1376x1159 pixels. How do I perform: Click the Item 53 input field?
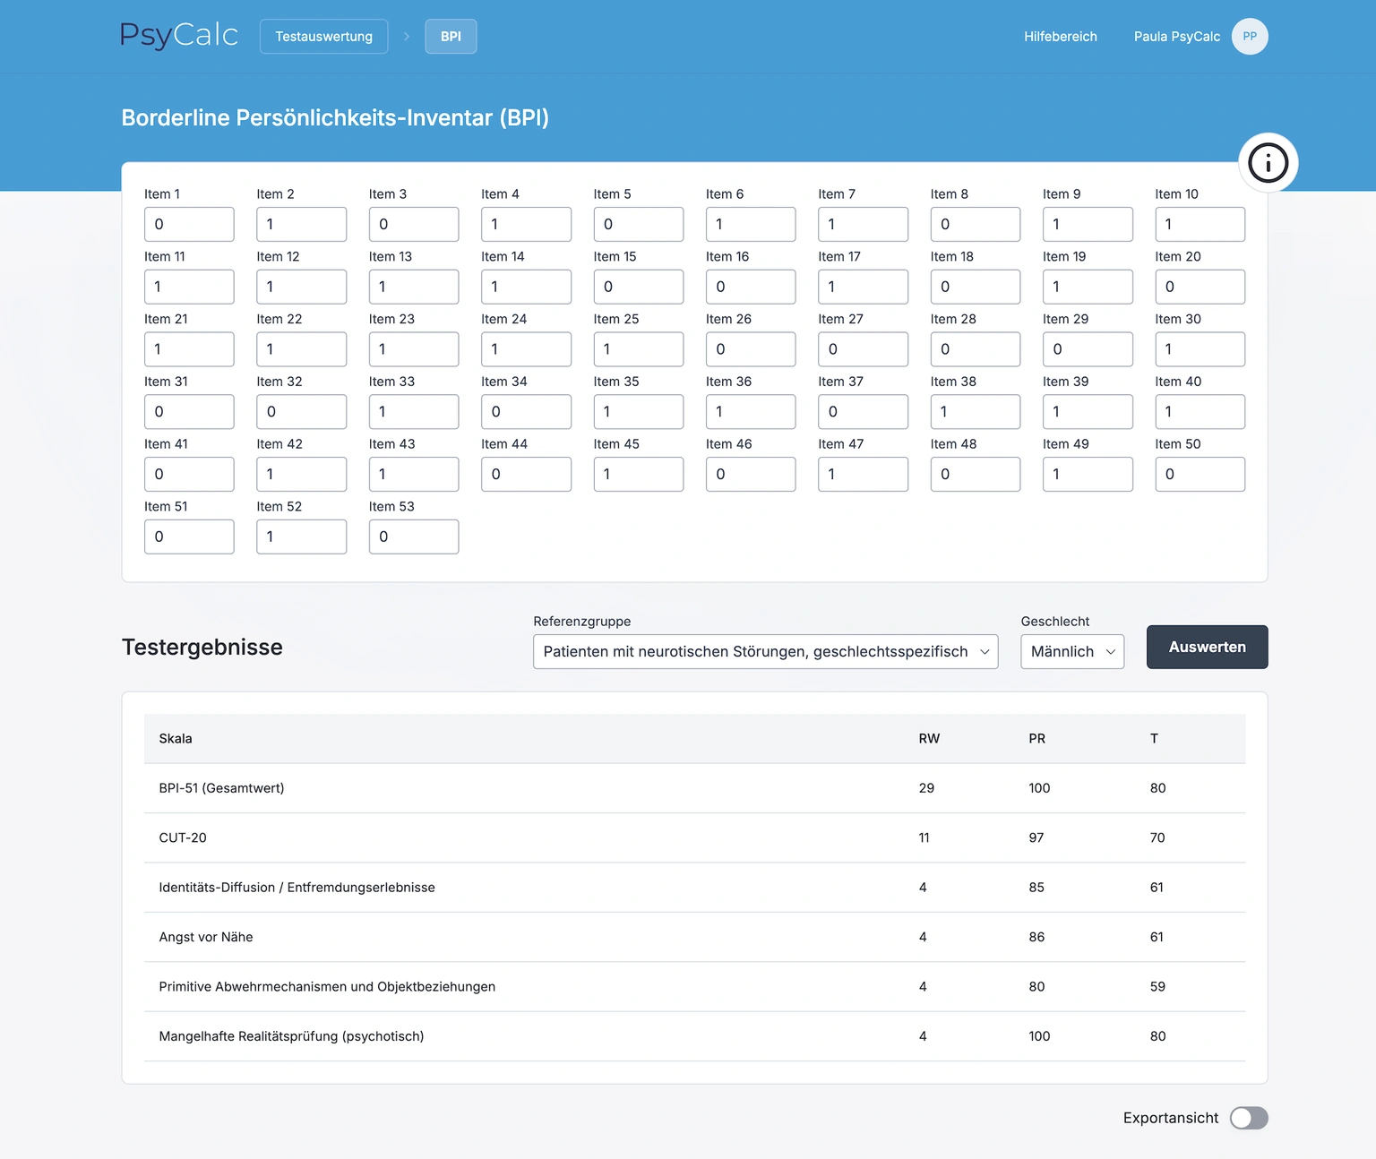tap(413, 537)
